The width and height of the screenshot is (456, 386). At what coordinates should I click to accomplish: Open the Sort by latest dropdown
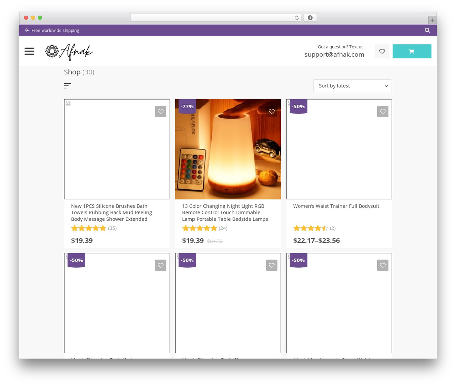tap(352, 86)
